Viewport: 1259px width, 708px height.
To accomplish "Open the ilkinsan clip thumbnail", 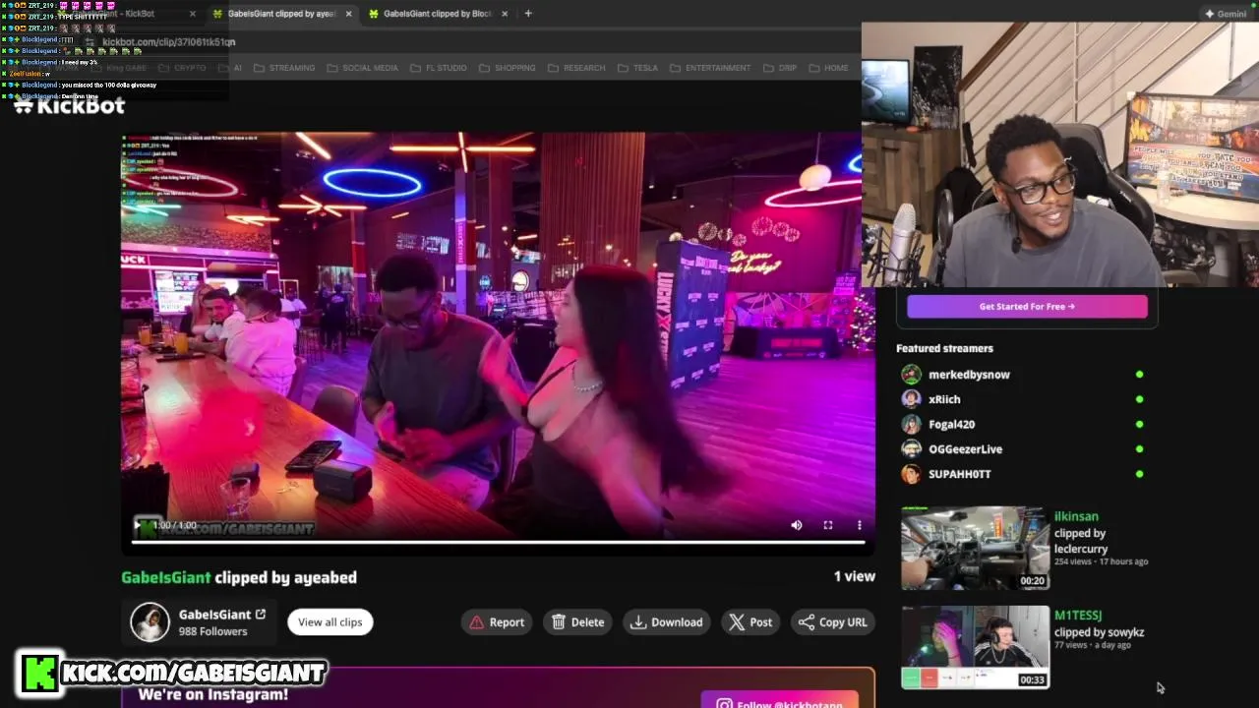I will (x=975, y=549).
